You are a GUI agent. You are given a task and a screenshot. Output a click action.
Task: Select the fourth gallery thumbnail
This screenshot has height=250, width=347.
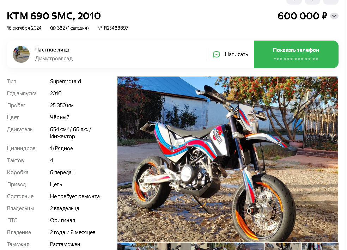point(246,246)
